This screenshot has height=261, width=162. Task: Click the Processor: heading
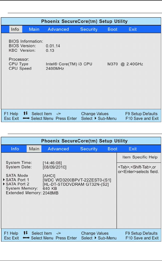click(19, 59)
